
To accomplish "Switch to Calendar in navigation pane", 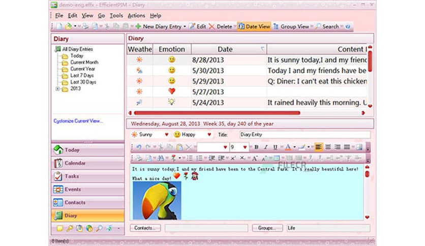I will tap(87, 163).
